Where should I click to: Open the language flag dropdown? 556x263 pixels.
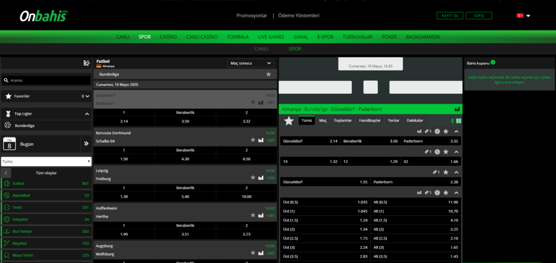point(523,16)
